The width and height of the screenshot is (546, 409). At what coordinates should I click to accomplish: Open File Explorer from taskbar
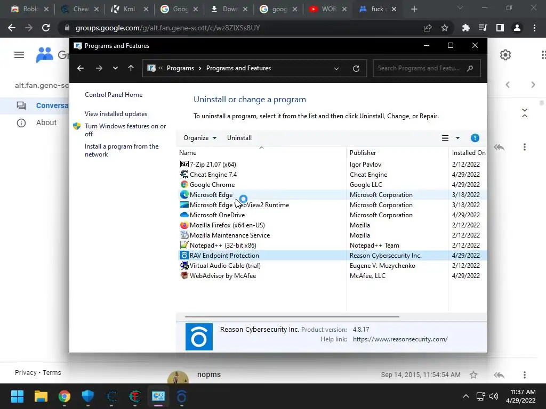pos(41,396)
